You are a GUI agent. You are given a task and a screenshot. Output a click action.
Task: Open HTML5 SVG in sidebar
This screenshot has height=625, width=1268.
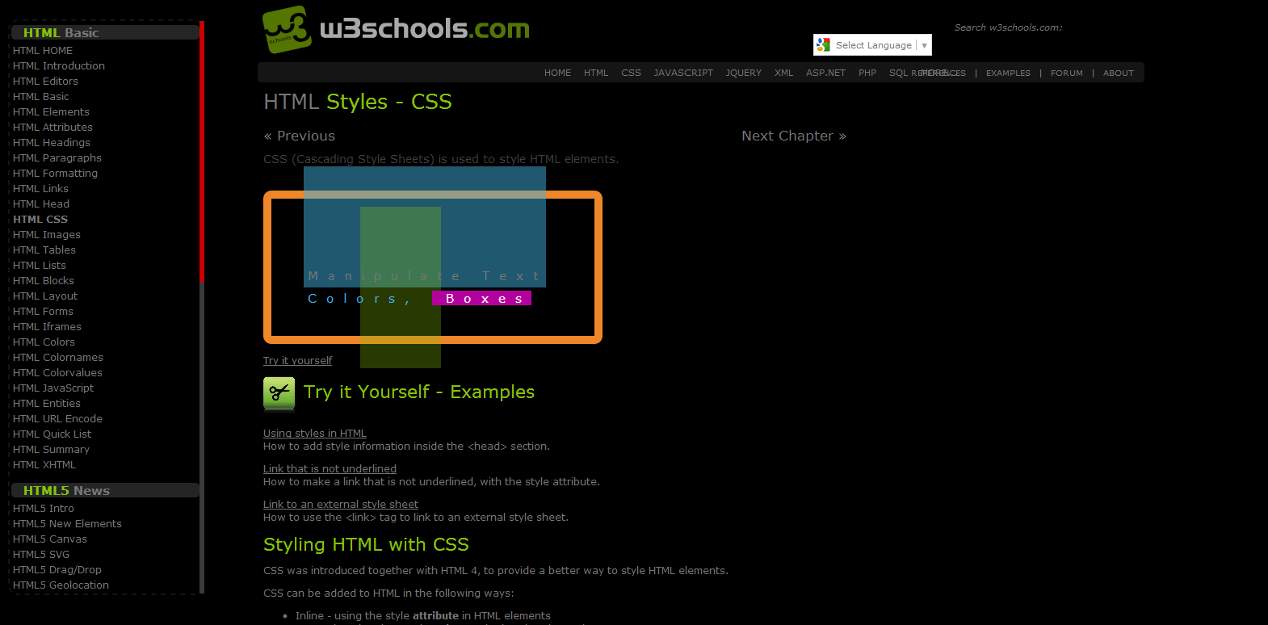click(x=41, y=555)
